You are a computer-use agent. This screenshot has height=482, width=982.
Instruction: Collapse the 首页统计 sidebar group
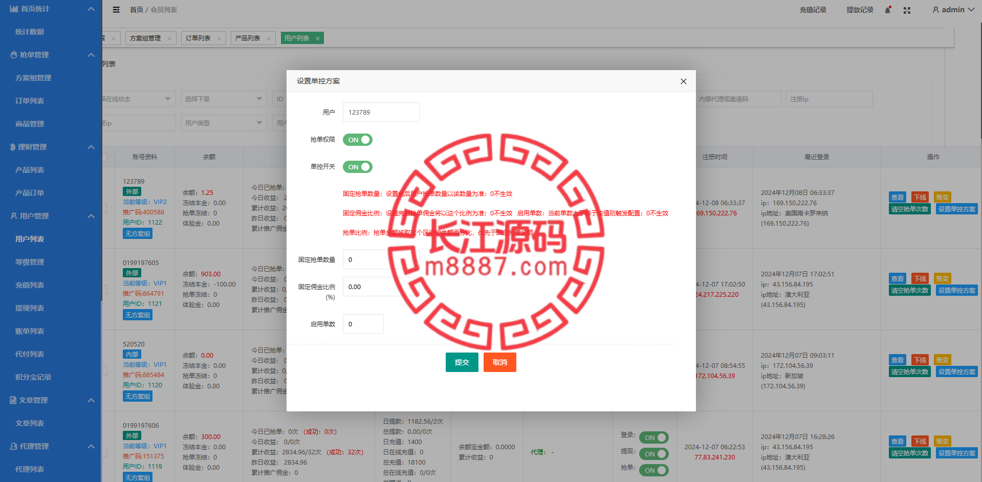[91, 9]
